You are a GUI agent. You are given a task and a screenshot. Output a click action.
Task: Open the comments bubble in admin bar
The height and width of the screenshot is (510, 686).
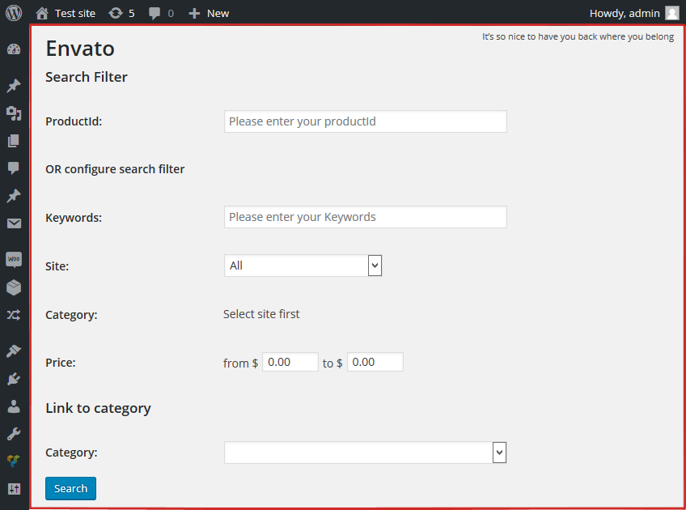pyautogui.click(x=161, y=13)
